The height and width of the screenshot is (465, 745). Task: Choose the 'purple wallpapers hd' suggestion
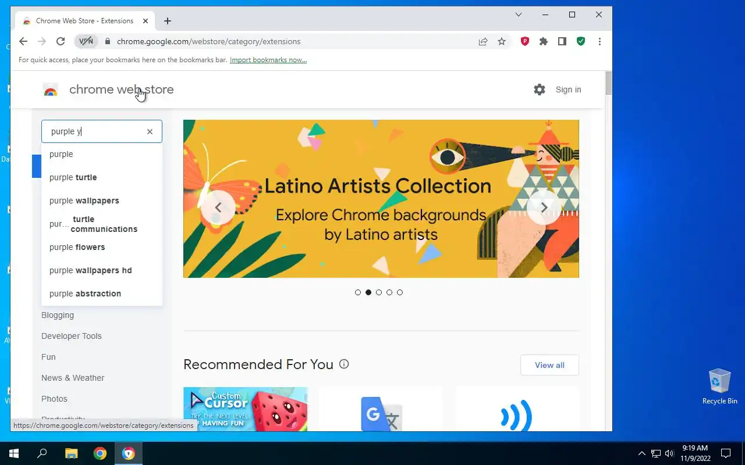point(102,270)
